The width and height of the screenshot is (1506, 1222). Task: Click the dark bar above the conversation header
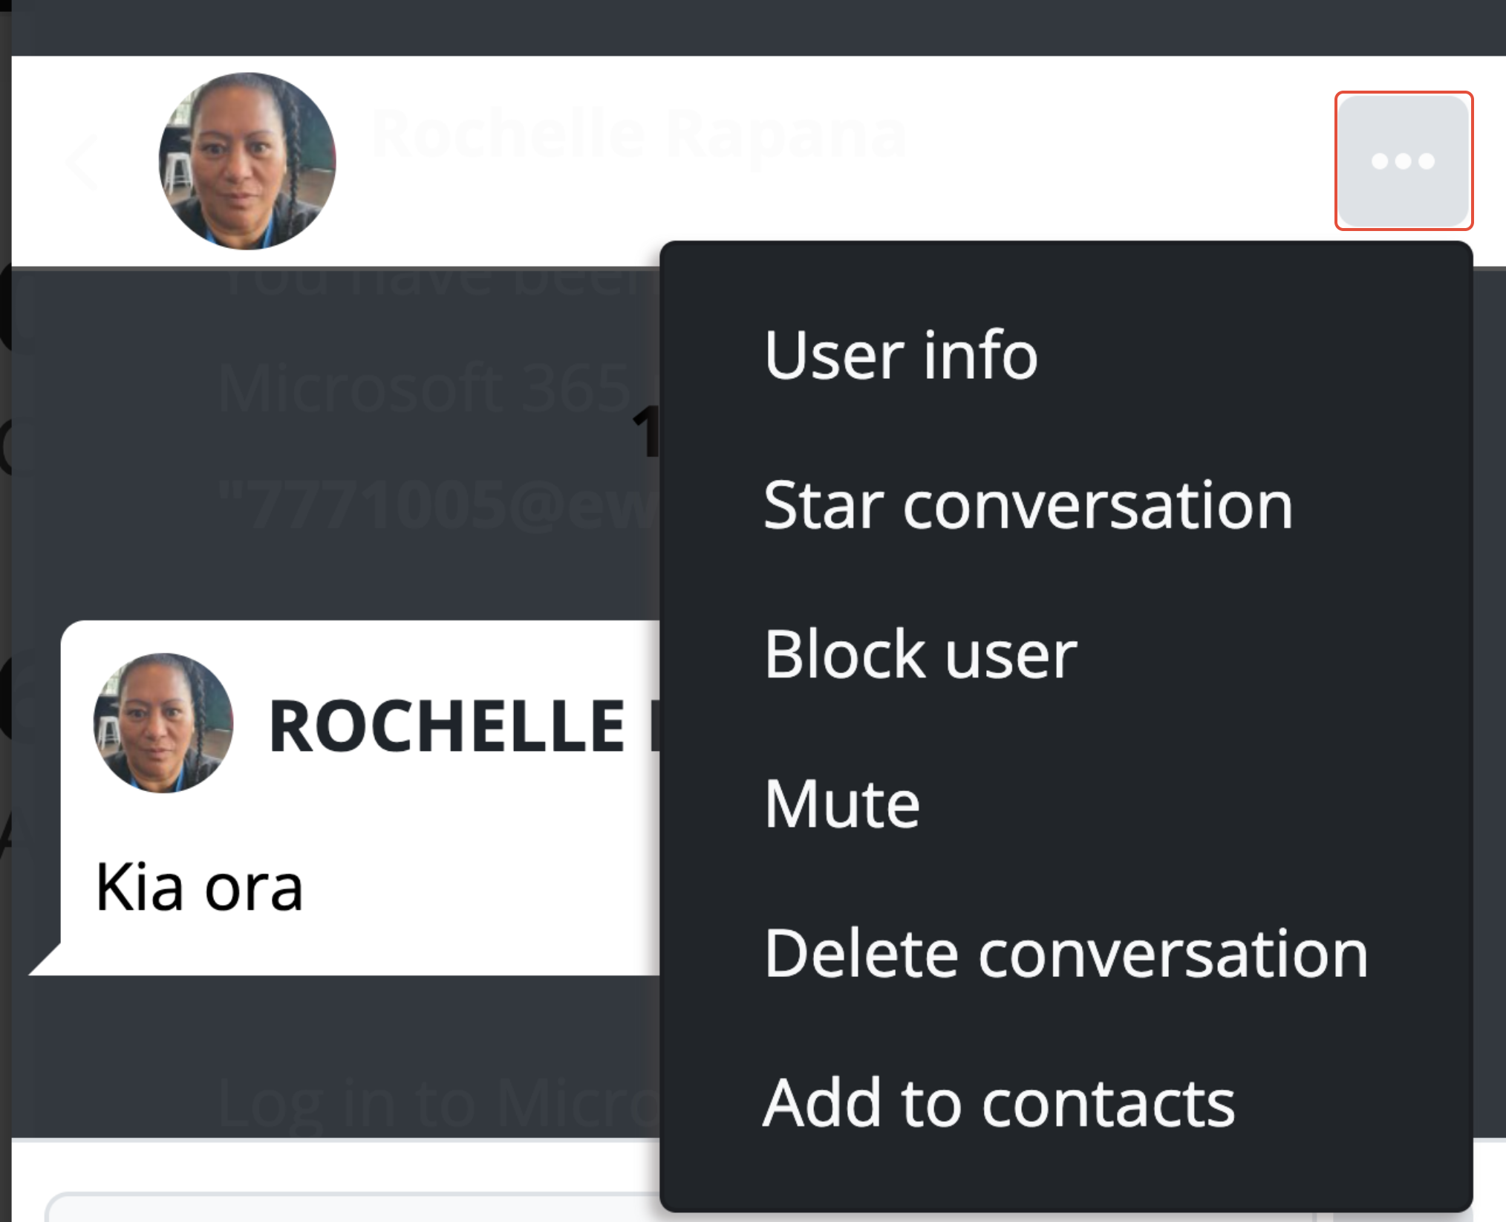point(757,27)
